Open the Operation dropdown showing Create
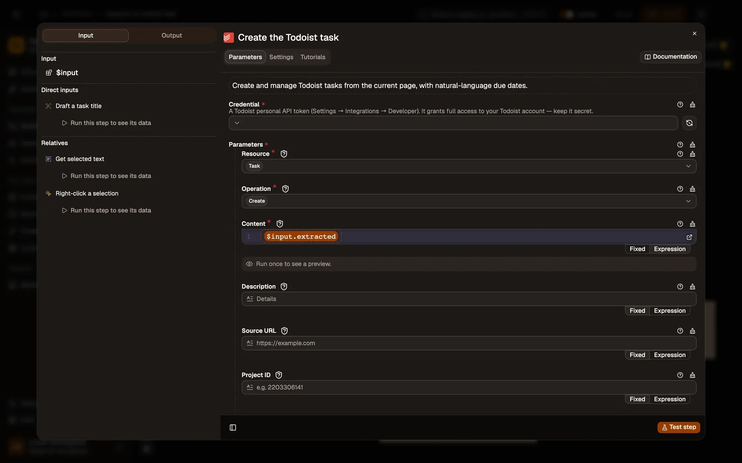The height and width of the screenshot is (463, 742). point(469,201)
